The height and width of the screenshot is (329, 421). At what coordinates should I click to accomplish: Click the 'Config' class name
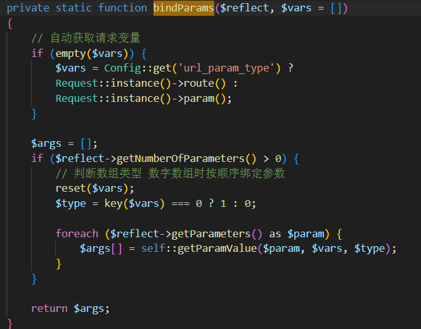(x=123, y=68)
